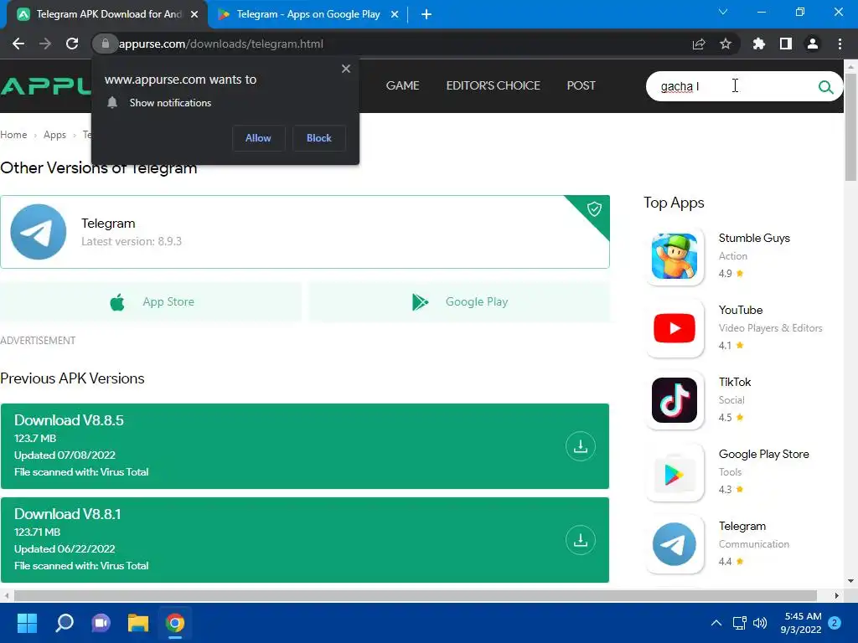Click the horizontal scrollbar thumb

416,595
